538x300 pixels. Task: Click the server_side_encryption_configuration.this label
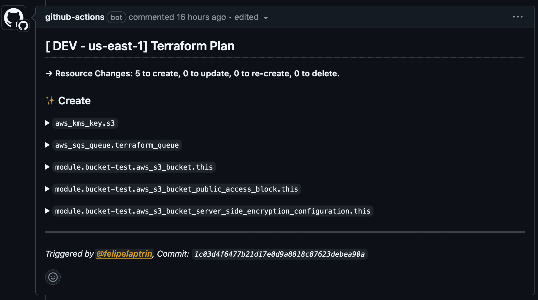[x=213, y=211]
